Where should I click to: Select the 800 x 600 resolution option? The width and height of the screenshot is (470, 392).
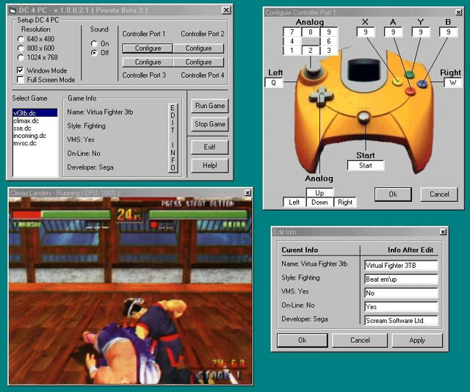(21, 48)
